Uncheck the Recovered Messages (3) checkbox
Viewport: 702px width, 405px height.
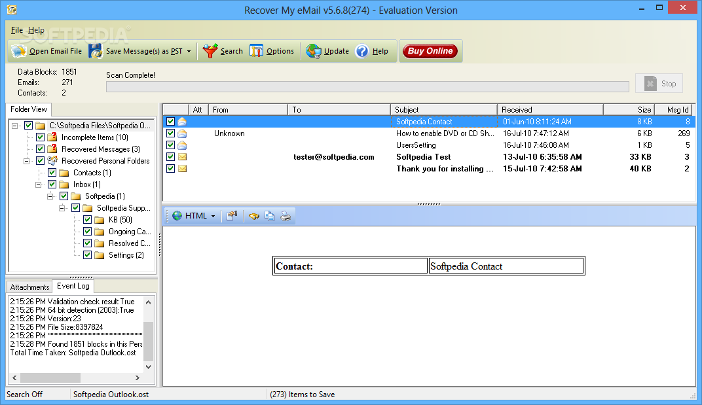click(40, 149)
